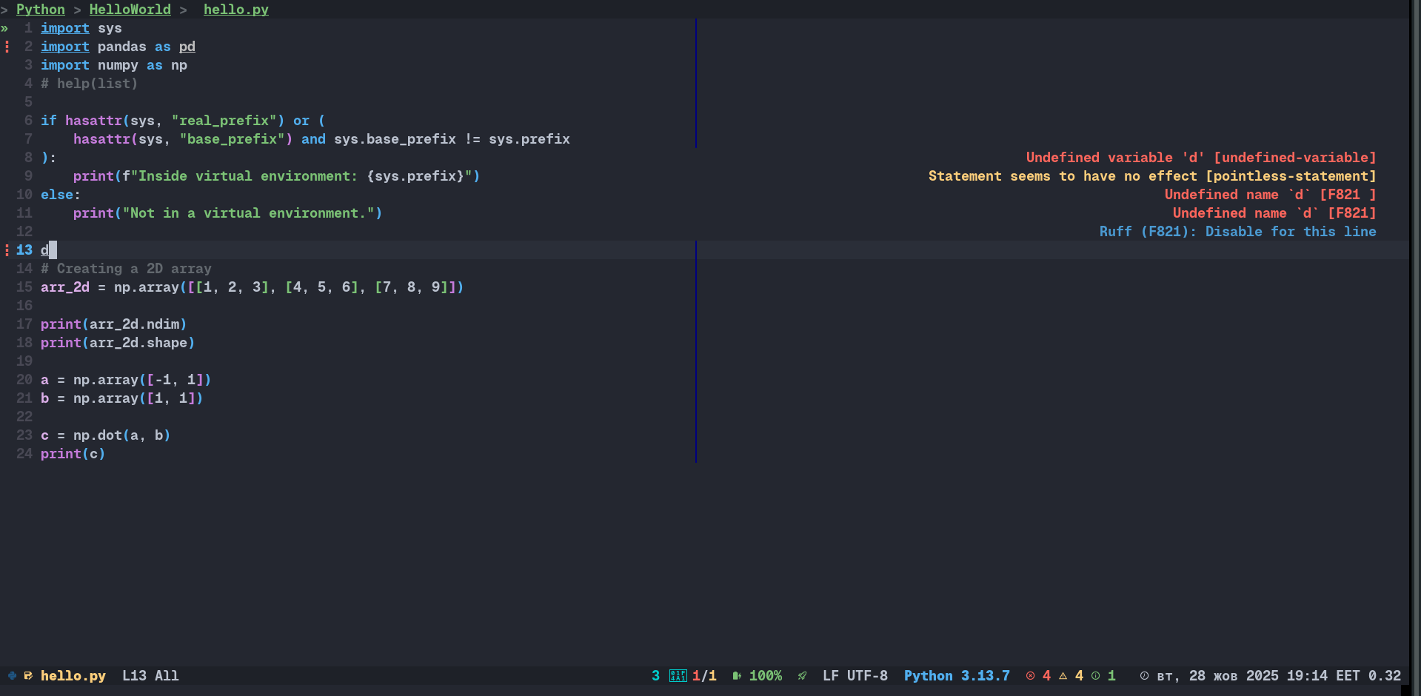Viewport: 1421px width, 696px height.
Task: Click the red diagnostic marker on line 13
Action: [x=7, y=250]
